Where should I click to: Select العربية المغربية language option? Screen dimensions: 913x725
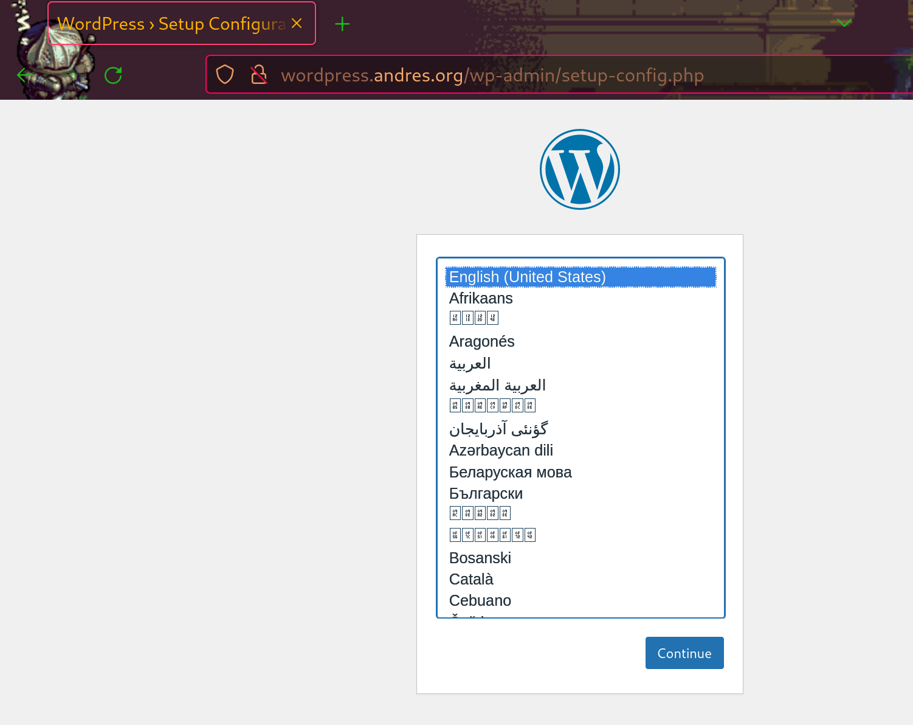[x=581, y=385]
